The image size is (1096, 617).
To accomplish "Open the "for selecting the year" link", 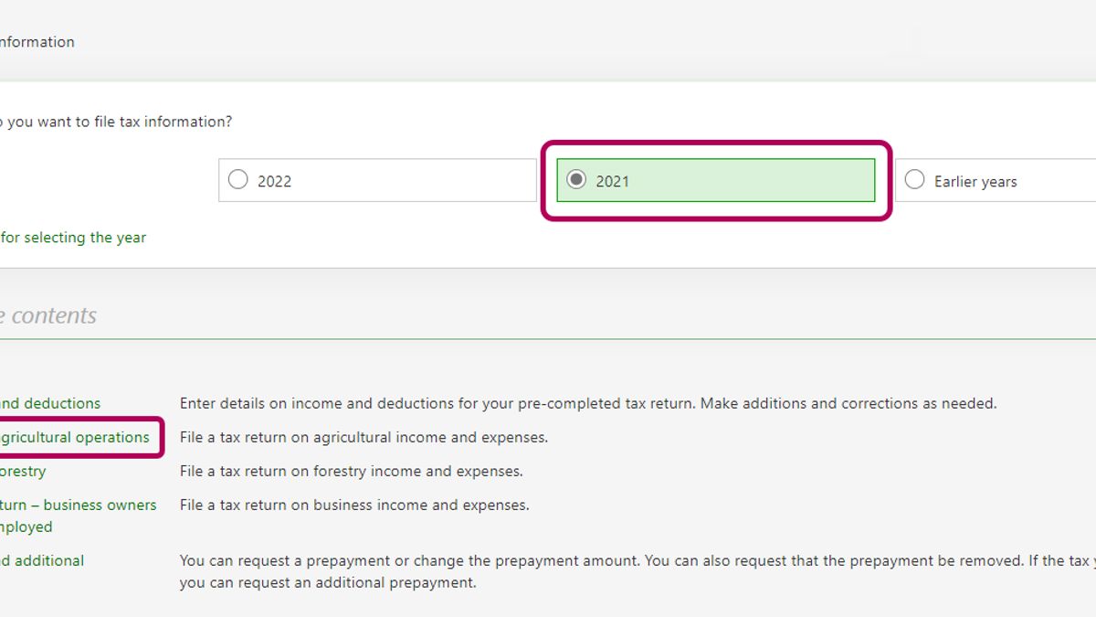I will tap(73, 238).
